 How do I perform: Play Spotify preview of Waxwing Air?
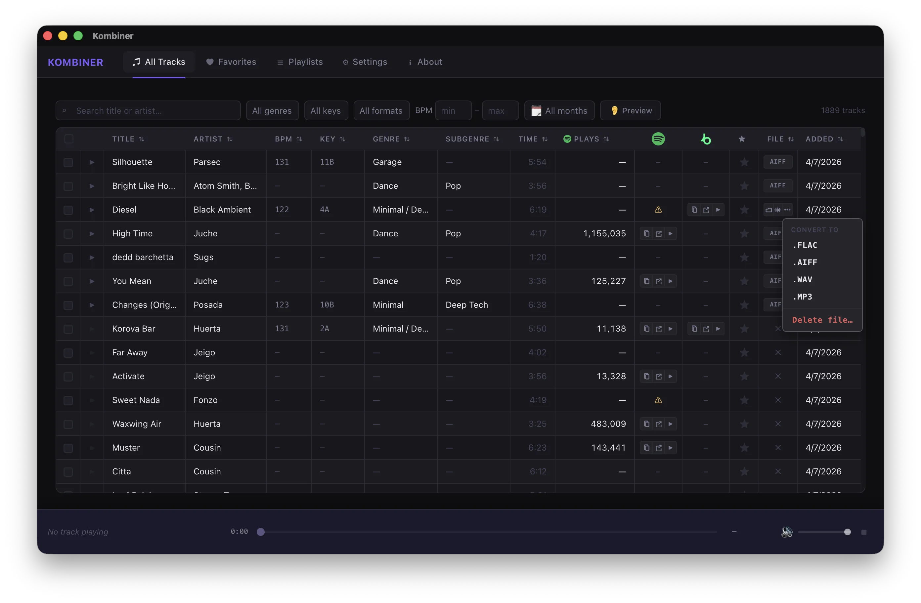click(x=671, y=424)
